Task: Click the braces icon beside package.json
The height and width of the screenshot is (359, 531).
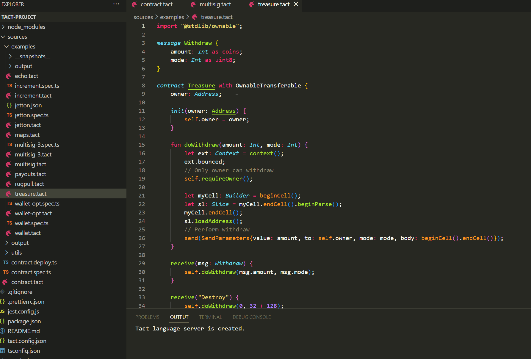Action: click(3, 321)
